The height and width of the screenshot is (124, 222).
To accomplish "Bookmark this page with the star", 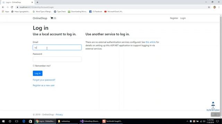I will coord(209,7).
